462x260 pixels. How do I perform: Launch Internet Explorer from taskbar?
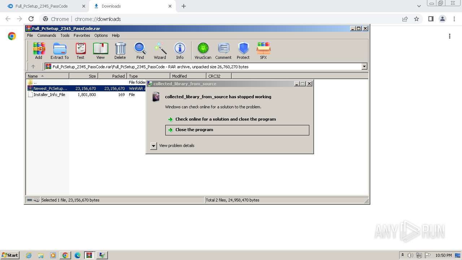[x=29, y=255]
